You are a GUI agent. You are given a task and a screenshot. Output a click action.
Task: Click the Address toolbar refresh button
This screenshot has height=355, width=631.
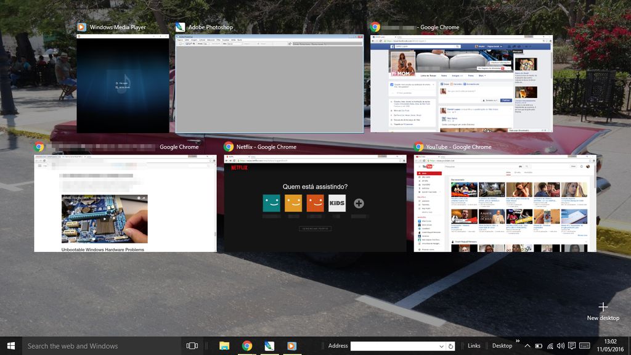(450, 346)
